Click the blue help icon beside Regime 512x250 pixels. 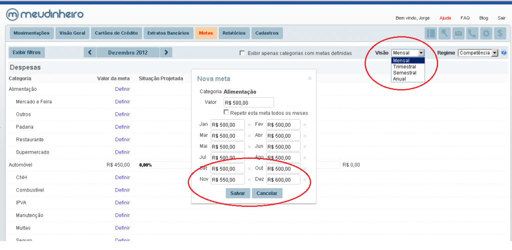503,52
